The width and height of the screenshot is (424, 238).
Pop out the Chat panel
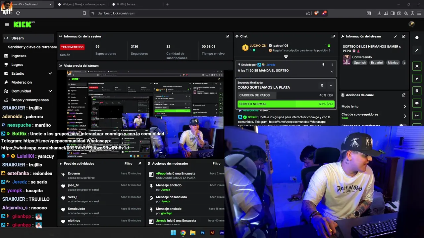click(333, 36)
